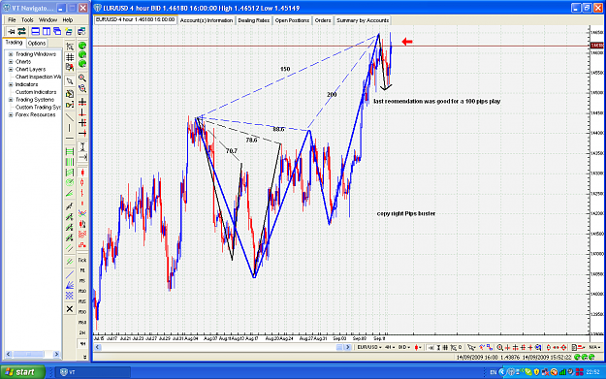The width and height of the screenshot is (606, 379).
Task: Click the first green round button in toolbar
Action: [82, 46]
